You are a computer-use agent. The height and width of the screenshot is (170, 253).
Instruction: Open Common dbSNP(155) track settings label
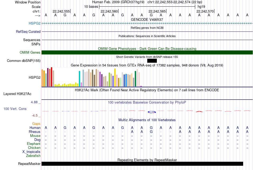click(x=24, y=61)
